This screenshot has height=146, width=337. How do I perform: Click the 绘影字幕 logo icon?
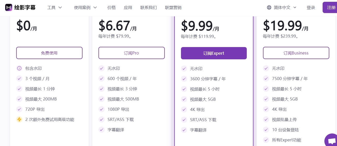click(9, 7)
